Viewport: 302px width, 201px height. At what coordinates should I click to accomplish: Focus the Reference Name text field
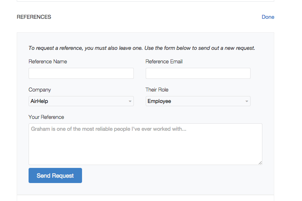tap(81, 73)
